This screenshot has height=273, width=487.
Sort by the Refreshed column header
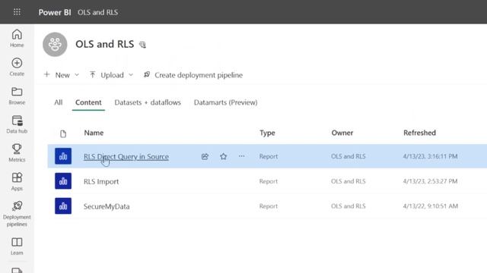(x=419, y=133)
